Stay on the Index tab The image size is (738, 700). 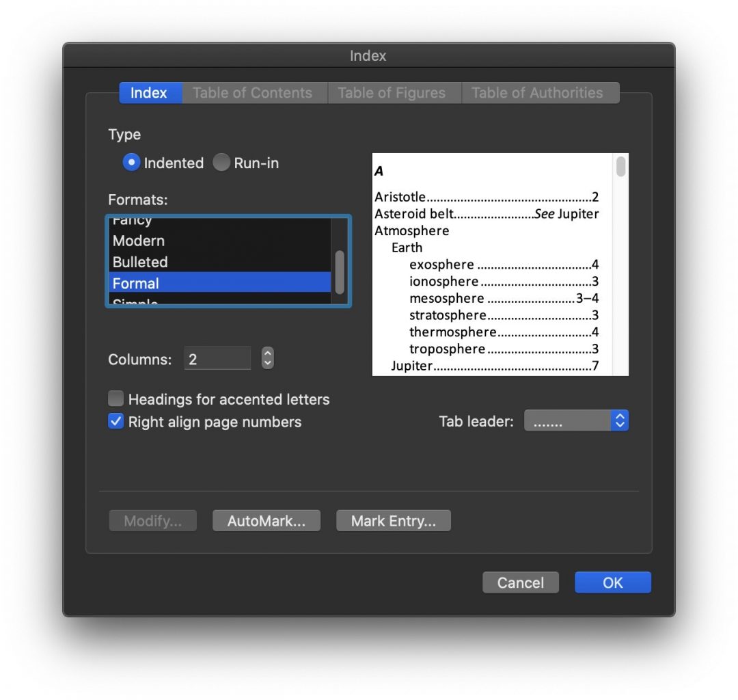(x=150, y=92)
